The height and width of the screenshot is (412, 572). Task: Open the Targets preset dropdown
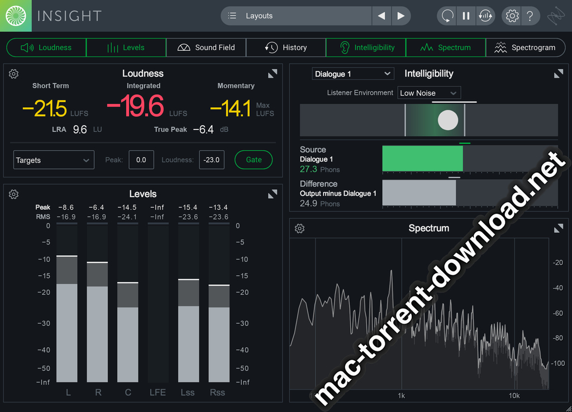pyautogui.click(x=54, y=160)
